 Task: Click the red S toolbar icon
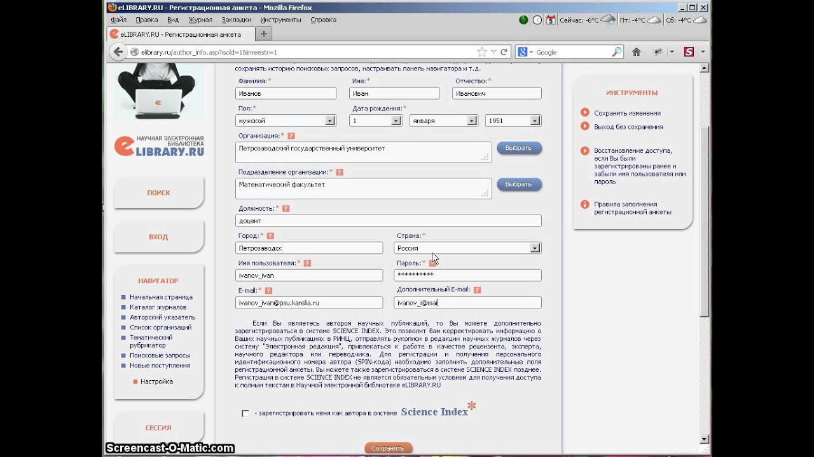point(689,52)
